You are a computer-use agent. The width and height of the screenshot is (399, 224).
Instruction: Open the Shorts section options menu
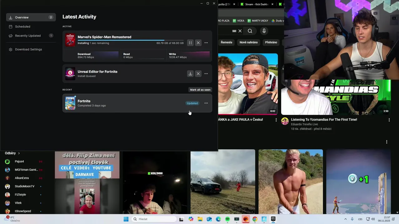[387, 142]
